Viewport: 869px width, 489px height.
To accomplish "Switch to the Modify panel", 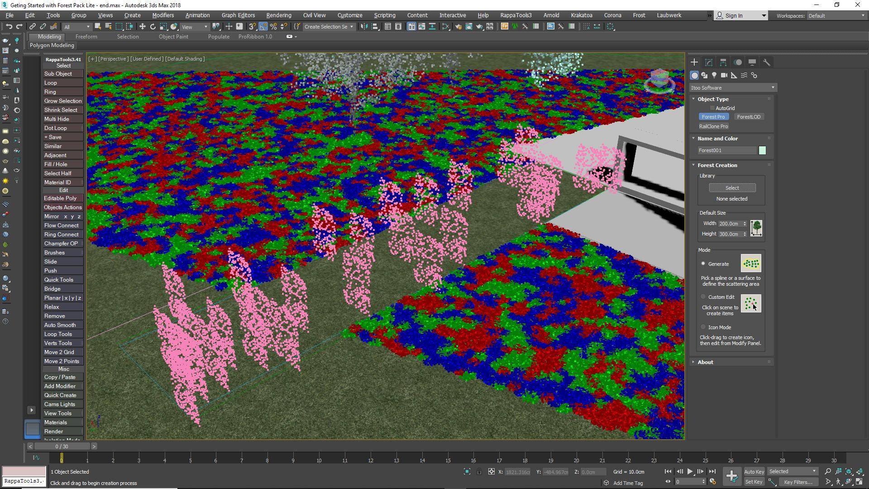I will pos(709,62).
